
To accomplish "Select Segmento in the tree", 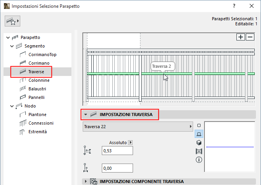I will point(35,46).
